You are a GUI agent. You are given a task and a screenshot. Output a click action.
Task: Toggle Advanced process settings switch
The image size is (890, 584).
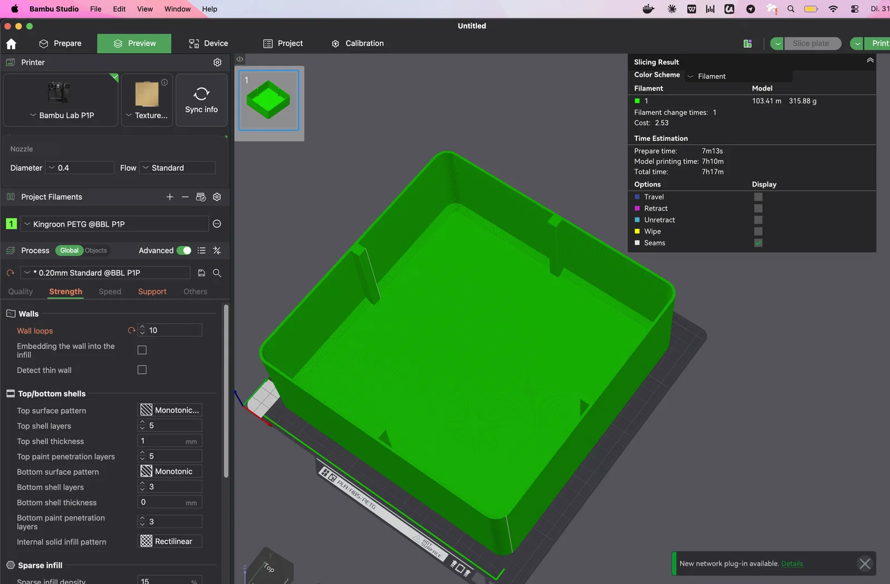click(x=184, y=251)
